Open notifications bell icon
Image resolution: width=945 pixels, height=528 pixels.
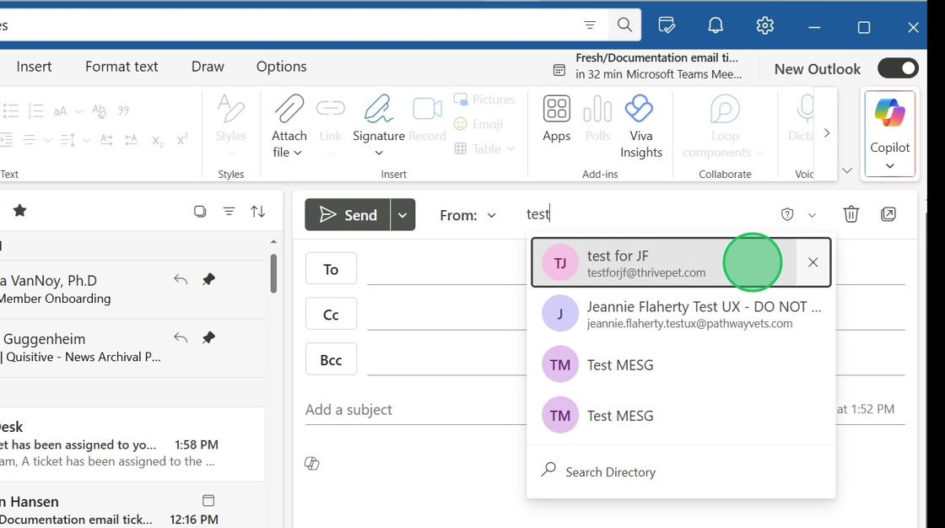pos(715,26)
